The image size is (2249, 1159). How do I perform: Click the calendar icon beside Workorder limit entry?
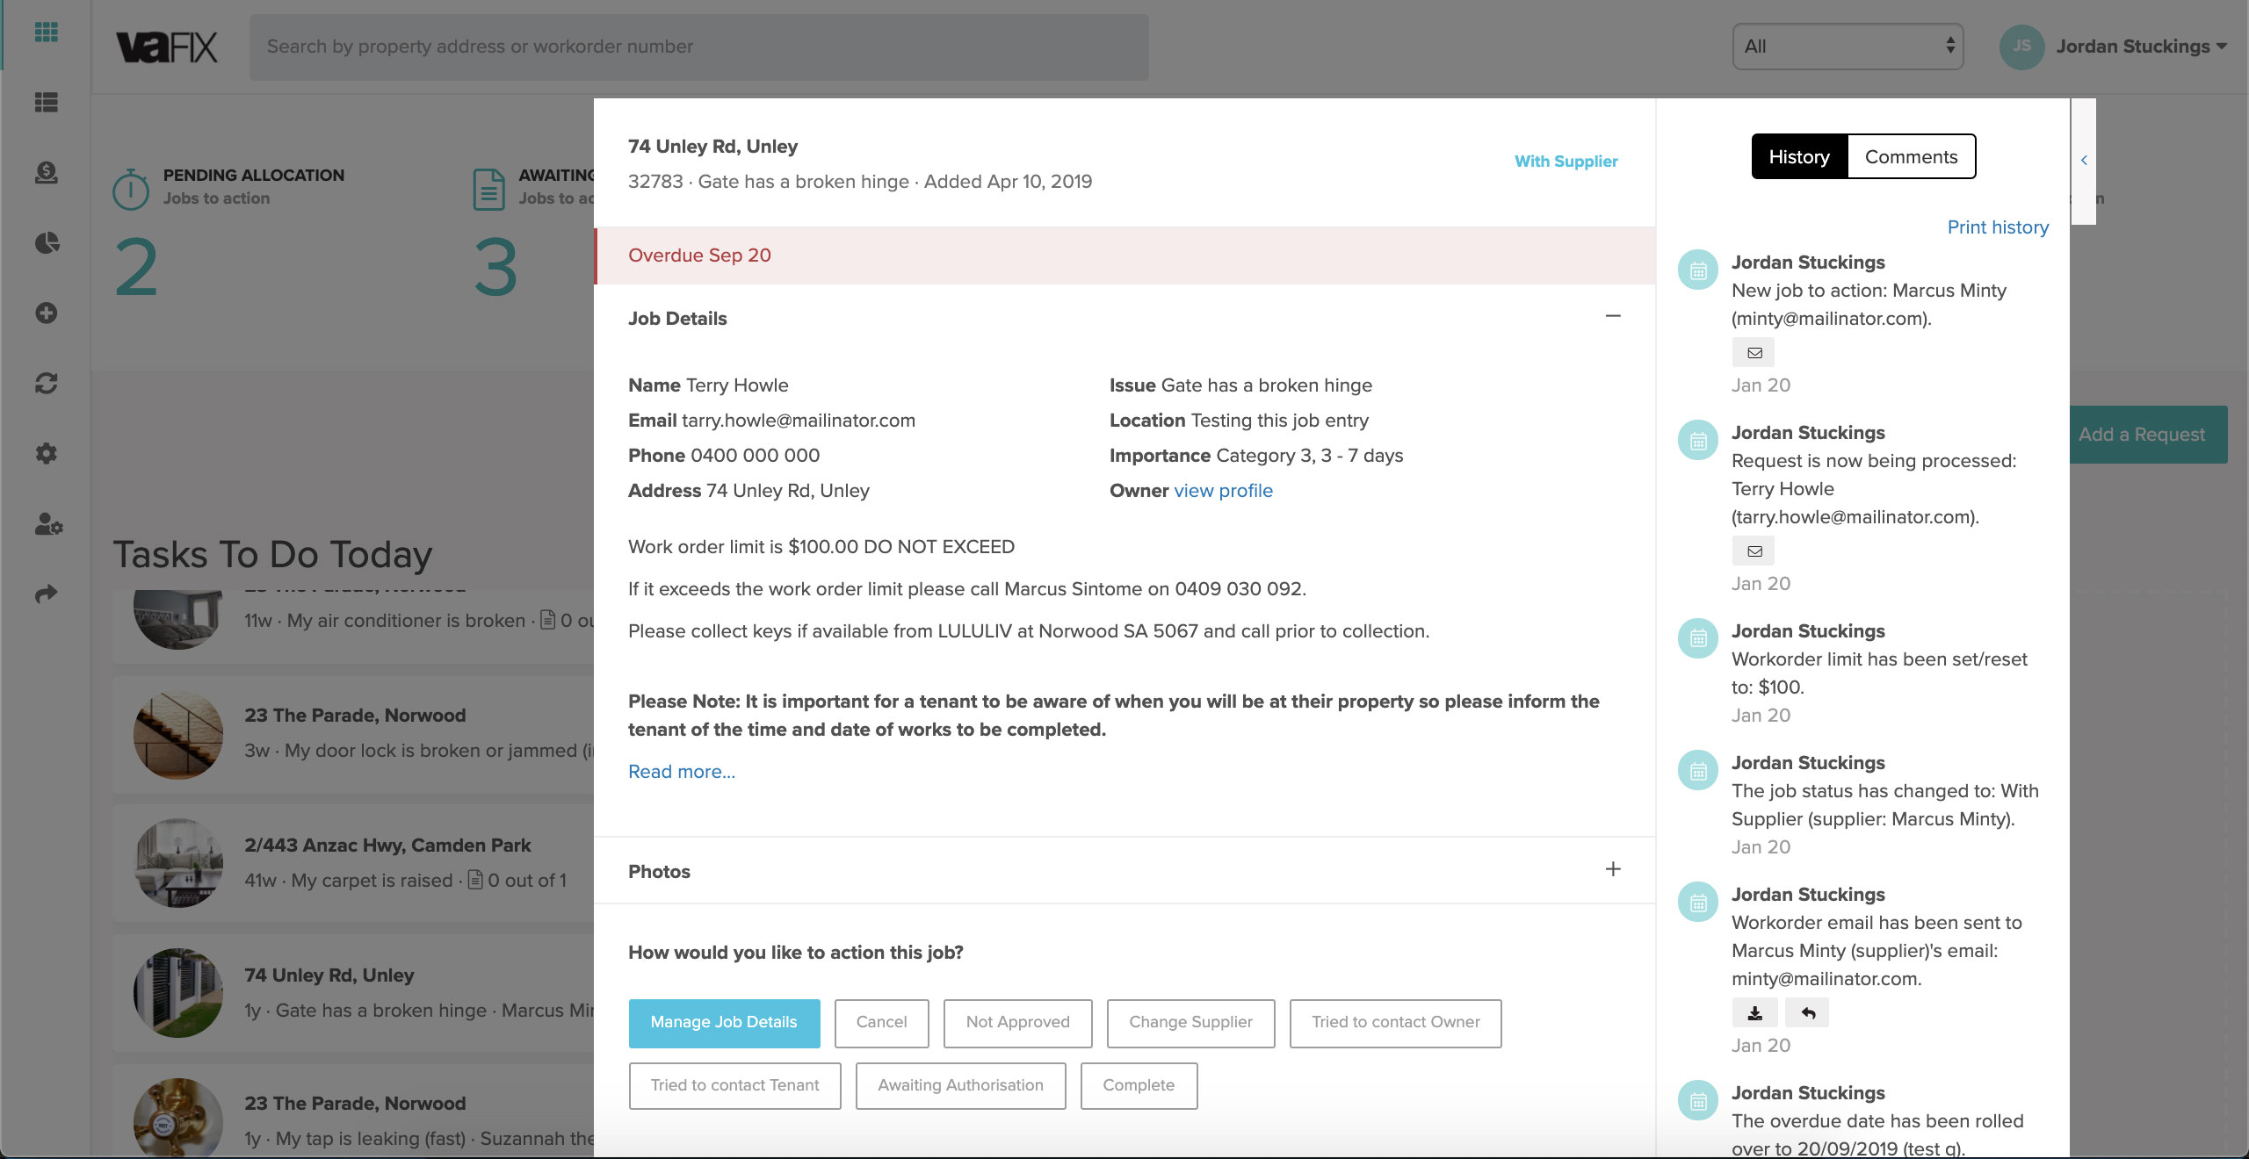tap(1698, 638)
